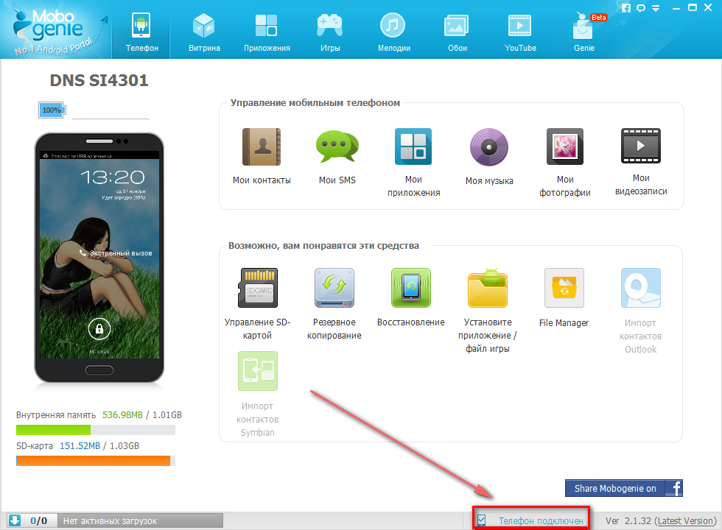Expand the downloads panel with arrow icon
Image resolution: width=722 pixels, height=530 pixels.
[14, 520]
